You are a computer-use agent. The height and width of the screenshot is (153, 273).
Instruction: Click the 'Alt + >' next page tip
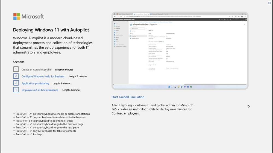pyautogui.click(x=47, y=127)
